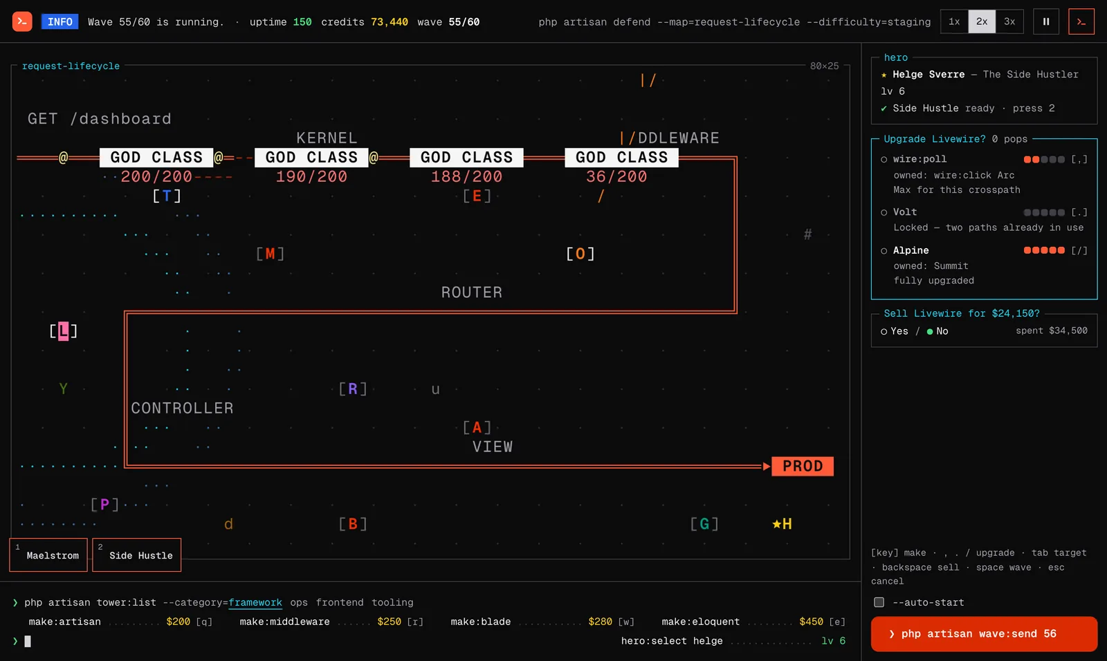
Task: Select Yes to sell Livewire
Action: (894, 331)
